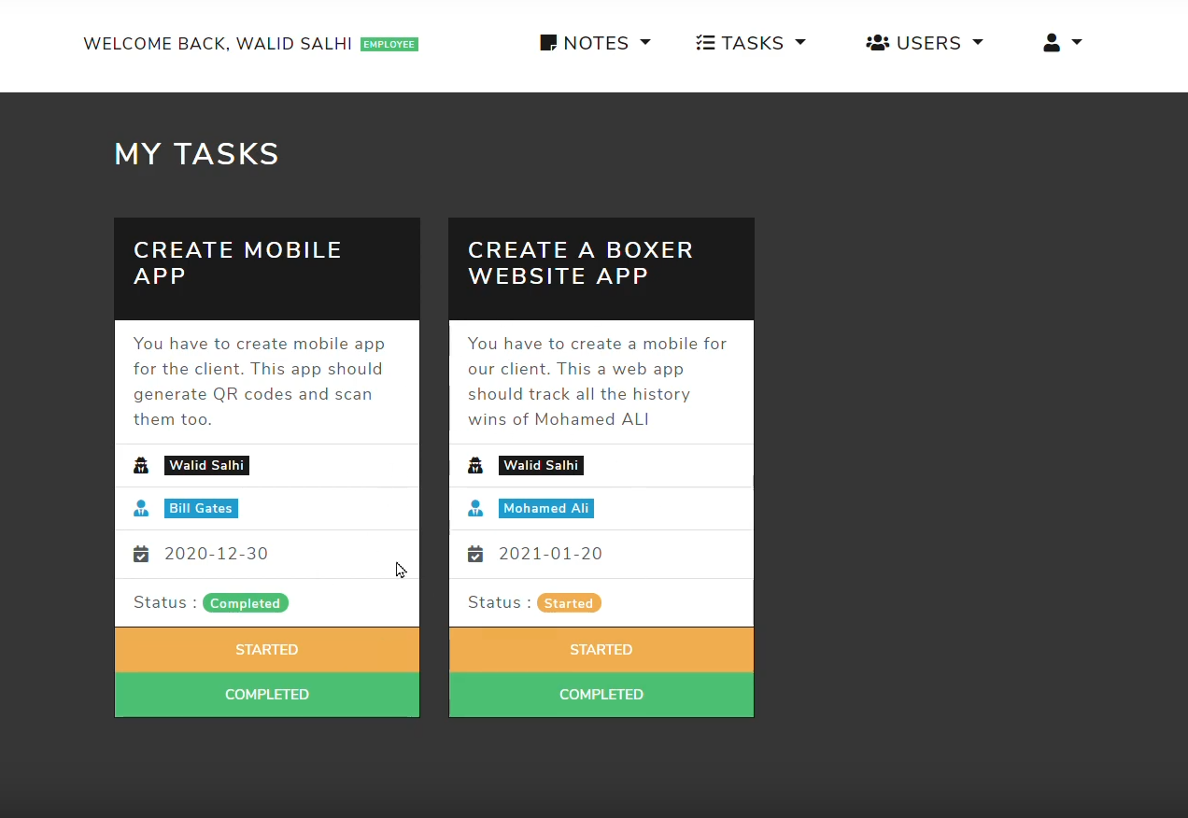Click the calendar icon next to 2020-12-30
Image resolution: width=1188 pixels, height=818 pixels.
(x=141, y=553)
